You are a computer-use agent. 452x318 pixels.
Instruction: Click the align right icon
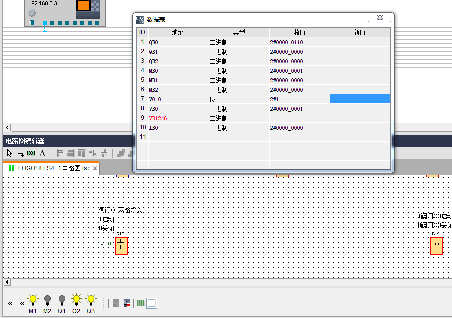(x=70, y=153)
